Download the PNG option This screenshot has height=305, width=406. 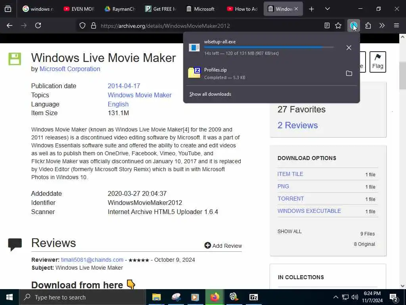[283, 186]
